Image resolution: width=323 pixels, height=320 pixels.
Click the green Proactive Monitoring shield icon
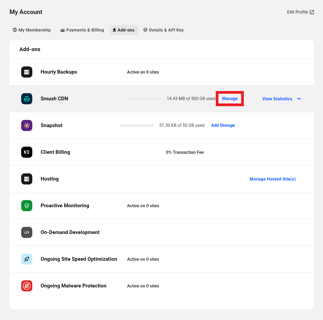coord(27,206)
